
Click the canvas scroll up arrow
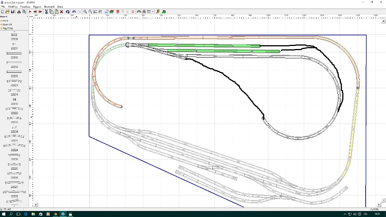tap(383, 21)
